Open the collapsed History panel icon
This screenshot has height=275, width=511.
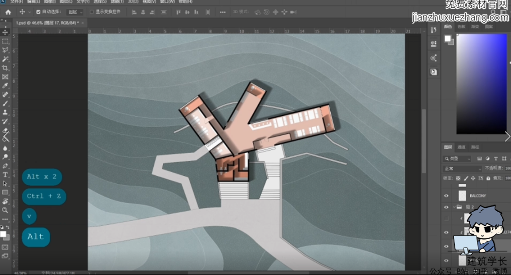tap(433, 30)
